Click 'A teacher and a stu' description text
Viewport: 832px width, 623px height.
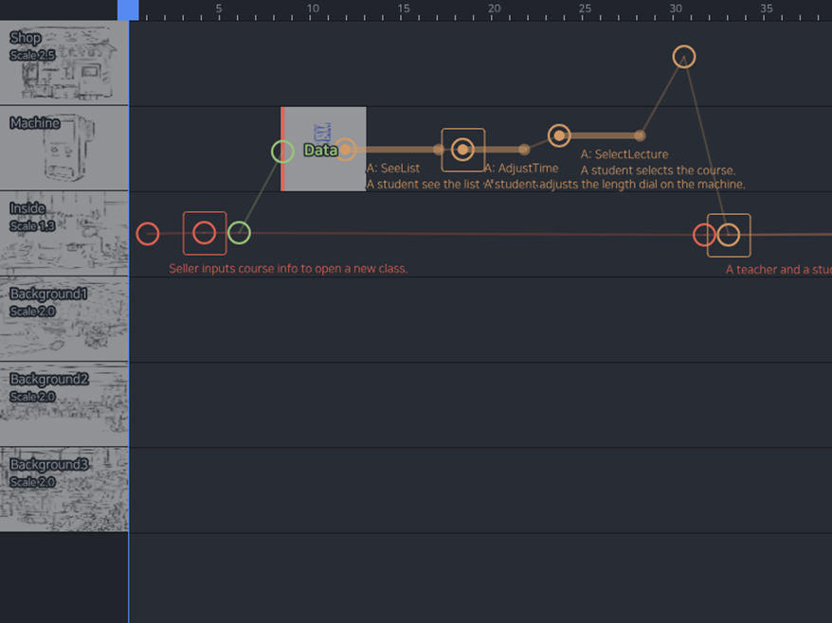coord(778,270)
